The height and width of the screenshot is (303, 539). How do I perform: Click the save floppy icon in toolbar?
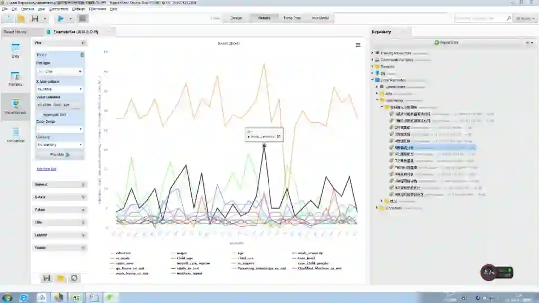tap(35, 18)
